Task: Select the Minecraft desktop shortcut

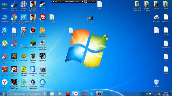Action: 33,44
